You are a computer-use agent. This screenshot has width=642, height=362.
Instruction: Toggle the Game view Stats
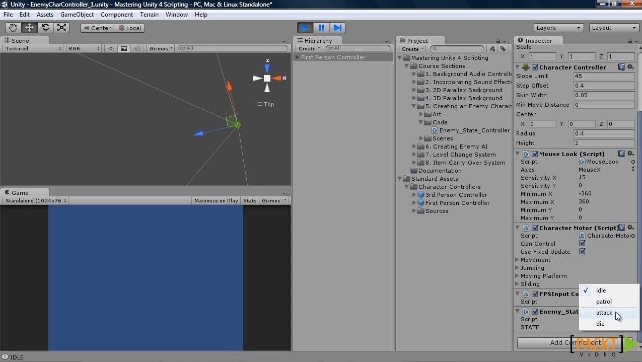tap(250, 200)
